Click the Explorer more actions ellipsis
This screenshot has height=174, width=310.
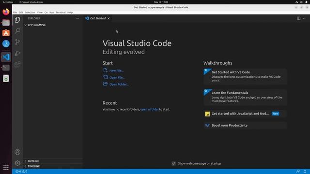point(77,18)
